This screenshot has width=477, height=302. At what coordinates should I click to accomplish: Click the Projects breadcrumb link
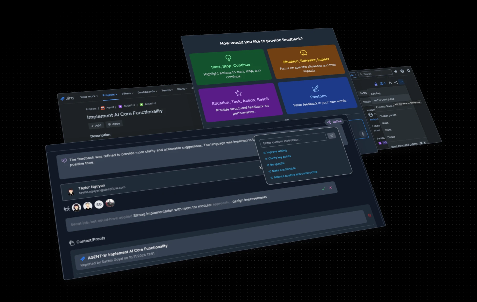click(x=91, y=109)
